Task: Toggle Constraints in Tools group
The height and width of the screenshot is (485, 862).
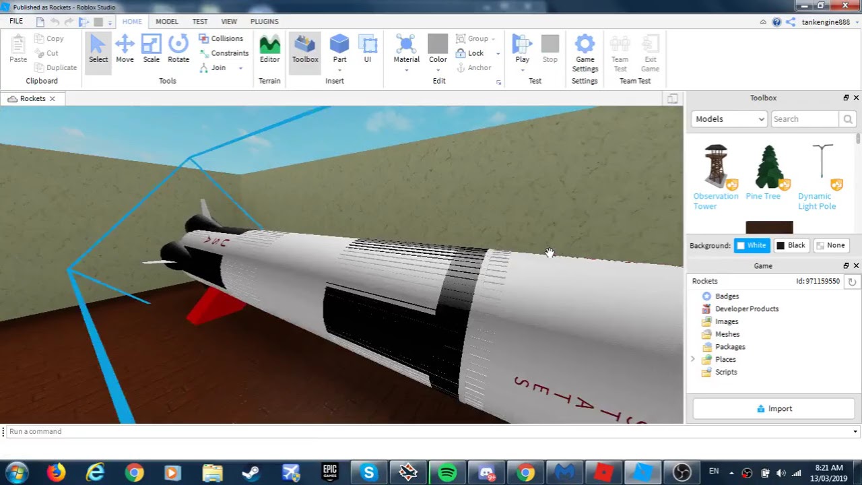Action: click(224, 53)
